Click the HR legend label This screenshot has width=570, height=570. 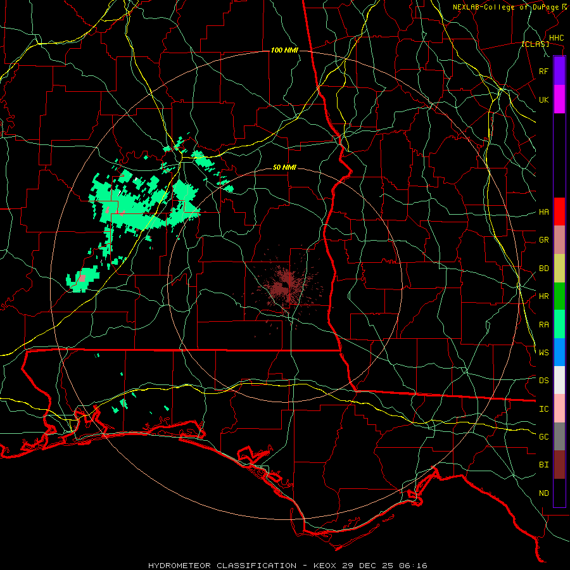pos(544,296)
